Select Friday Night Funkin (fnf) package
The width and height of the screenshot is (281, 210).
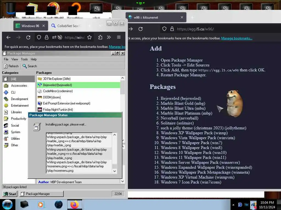coord(78,109)
